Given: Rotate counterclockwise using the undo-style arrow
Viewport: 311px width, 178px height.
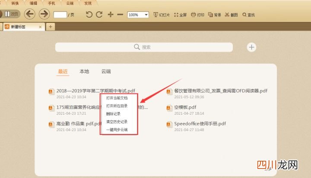Looking at the screenshot, I should coord(89,15).
